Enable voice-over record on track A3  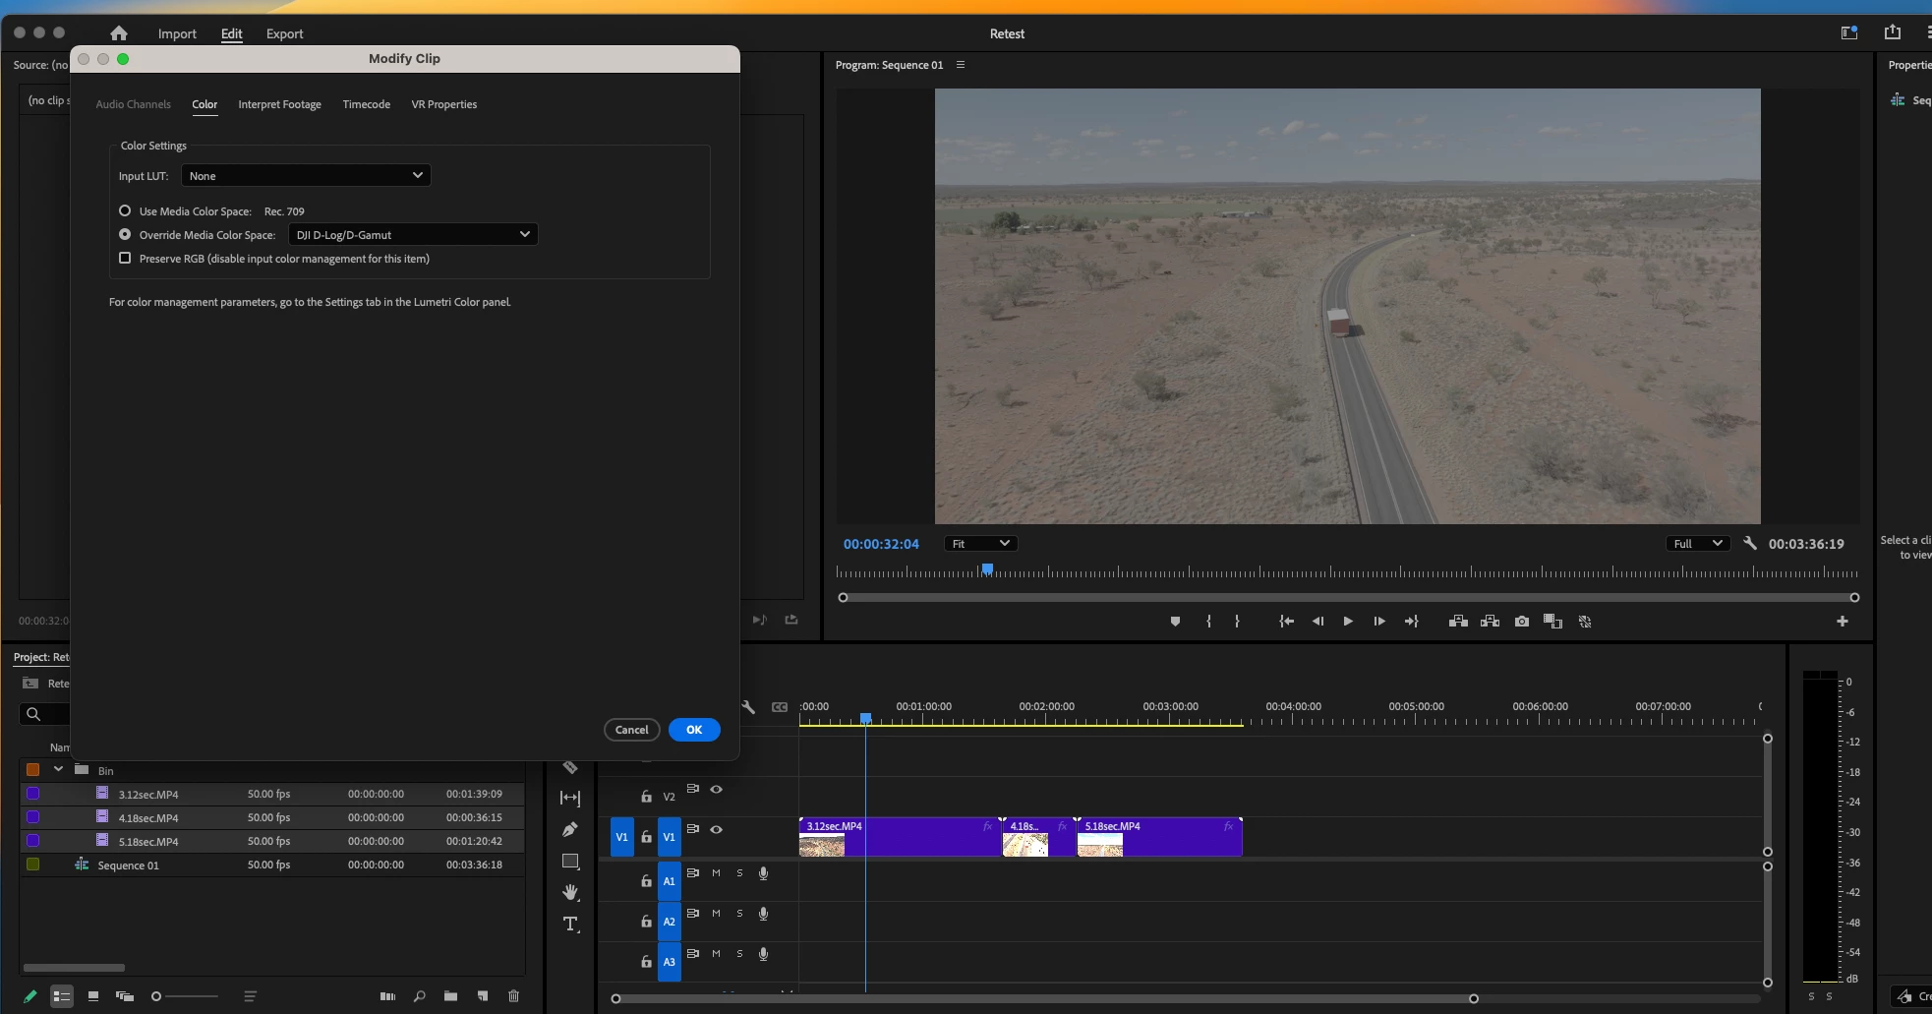click(763, 954)
